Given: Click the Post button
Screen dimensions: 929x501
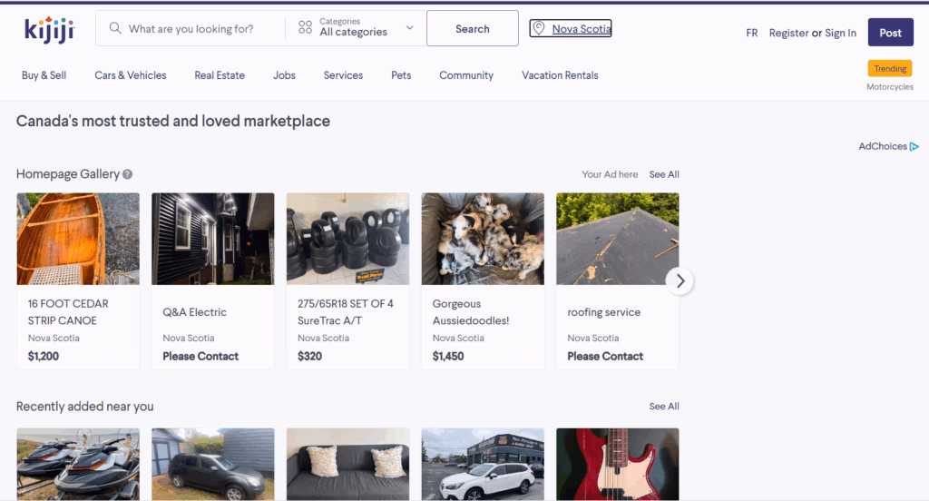Looking at the screenshot, I should [x=891, y=33].
